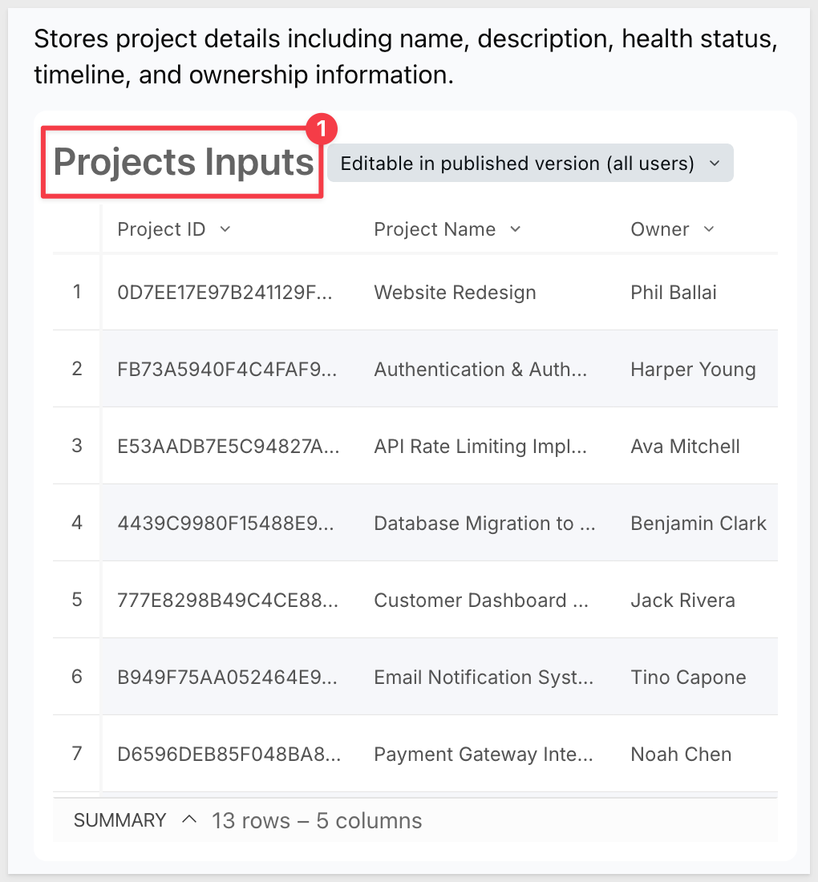Open the Project Name column menu chevron
The image size is (818, 882).
pyautogui.click(x=516, y=229)
